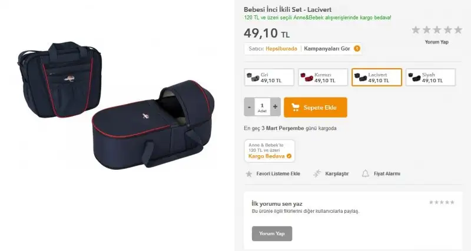Click the navy bassinet product image
The width and height of the screenshot is (471, 251).
(153, 125)
